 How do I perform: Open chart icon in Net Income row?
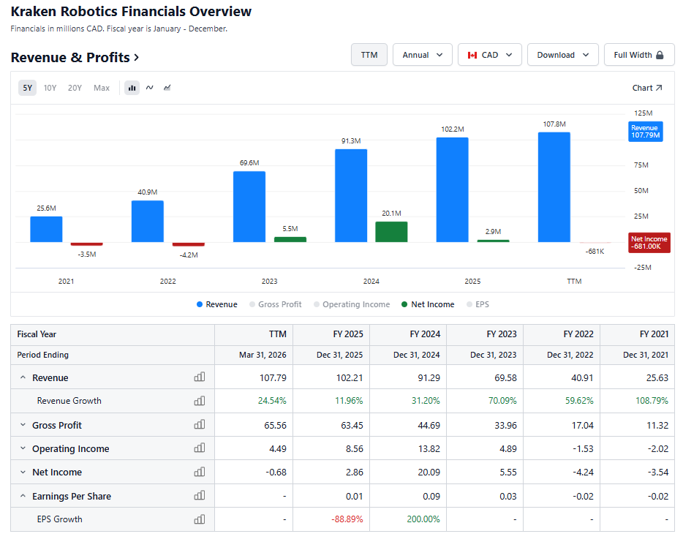point(200,472)
